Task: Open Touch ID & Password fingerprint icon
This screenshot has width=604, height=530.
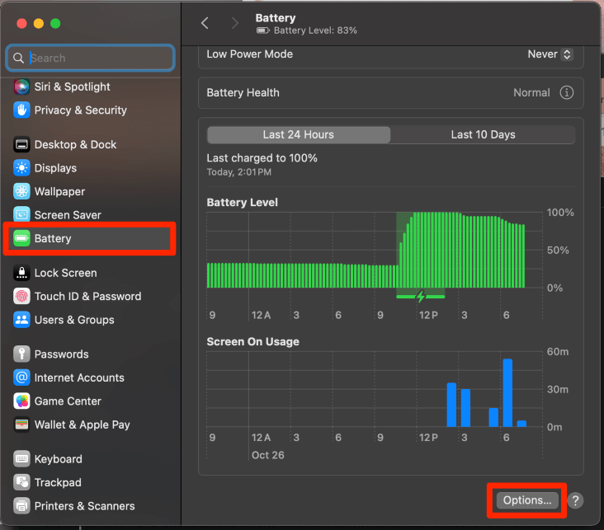Action: [21, 296]
